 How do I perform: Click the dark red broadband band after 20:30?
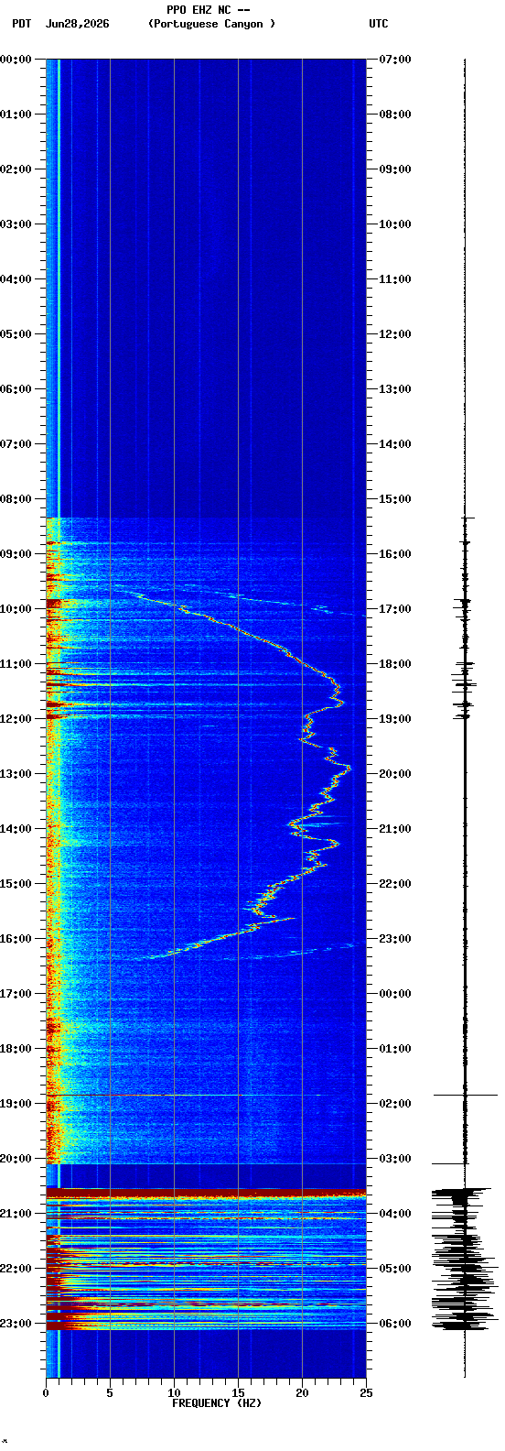[x=206, y=1193]
